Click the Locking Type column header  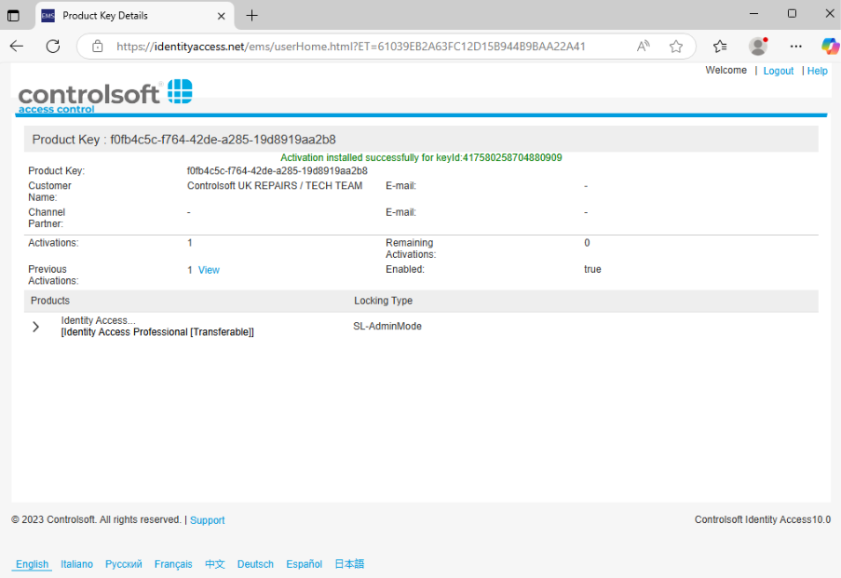click(383, 301)
